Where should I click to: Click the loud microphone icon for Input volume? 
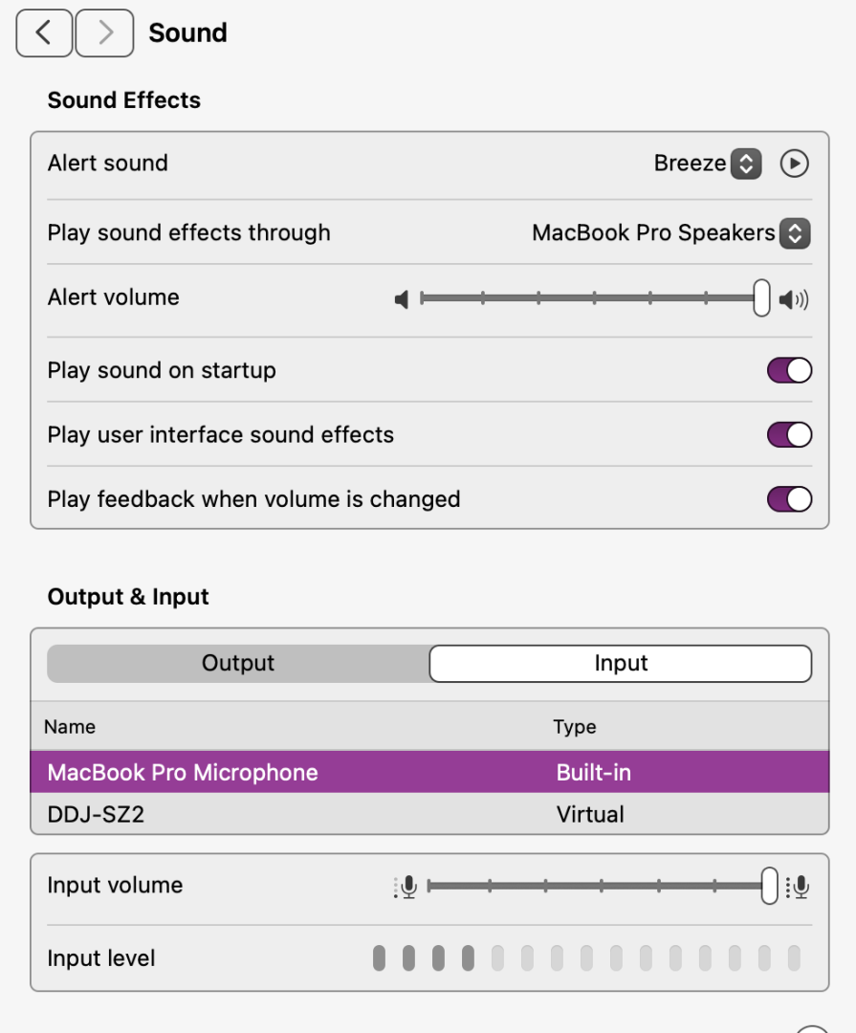pyautogui.click(x=798, y=887)
